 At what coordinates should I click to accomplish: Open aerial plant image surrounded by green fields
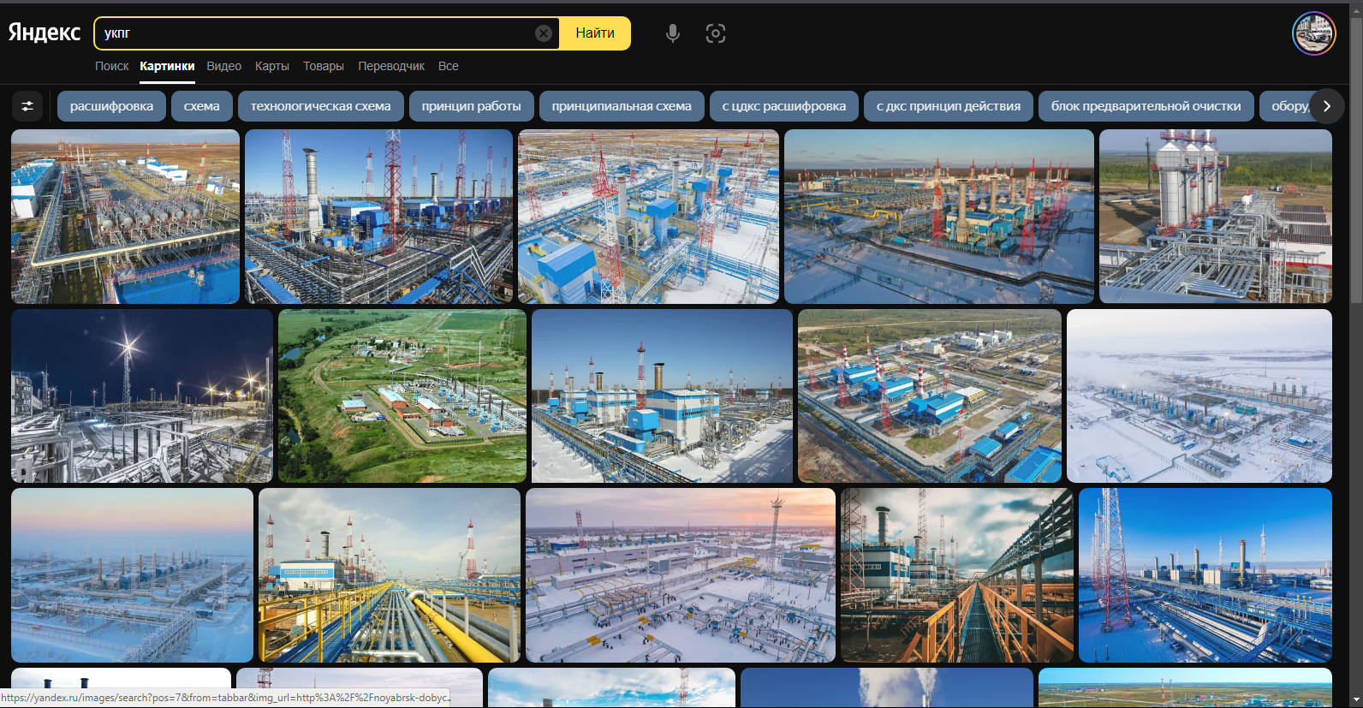(402, 396)
